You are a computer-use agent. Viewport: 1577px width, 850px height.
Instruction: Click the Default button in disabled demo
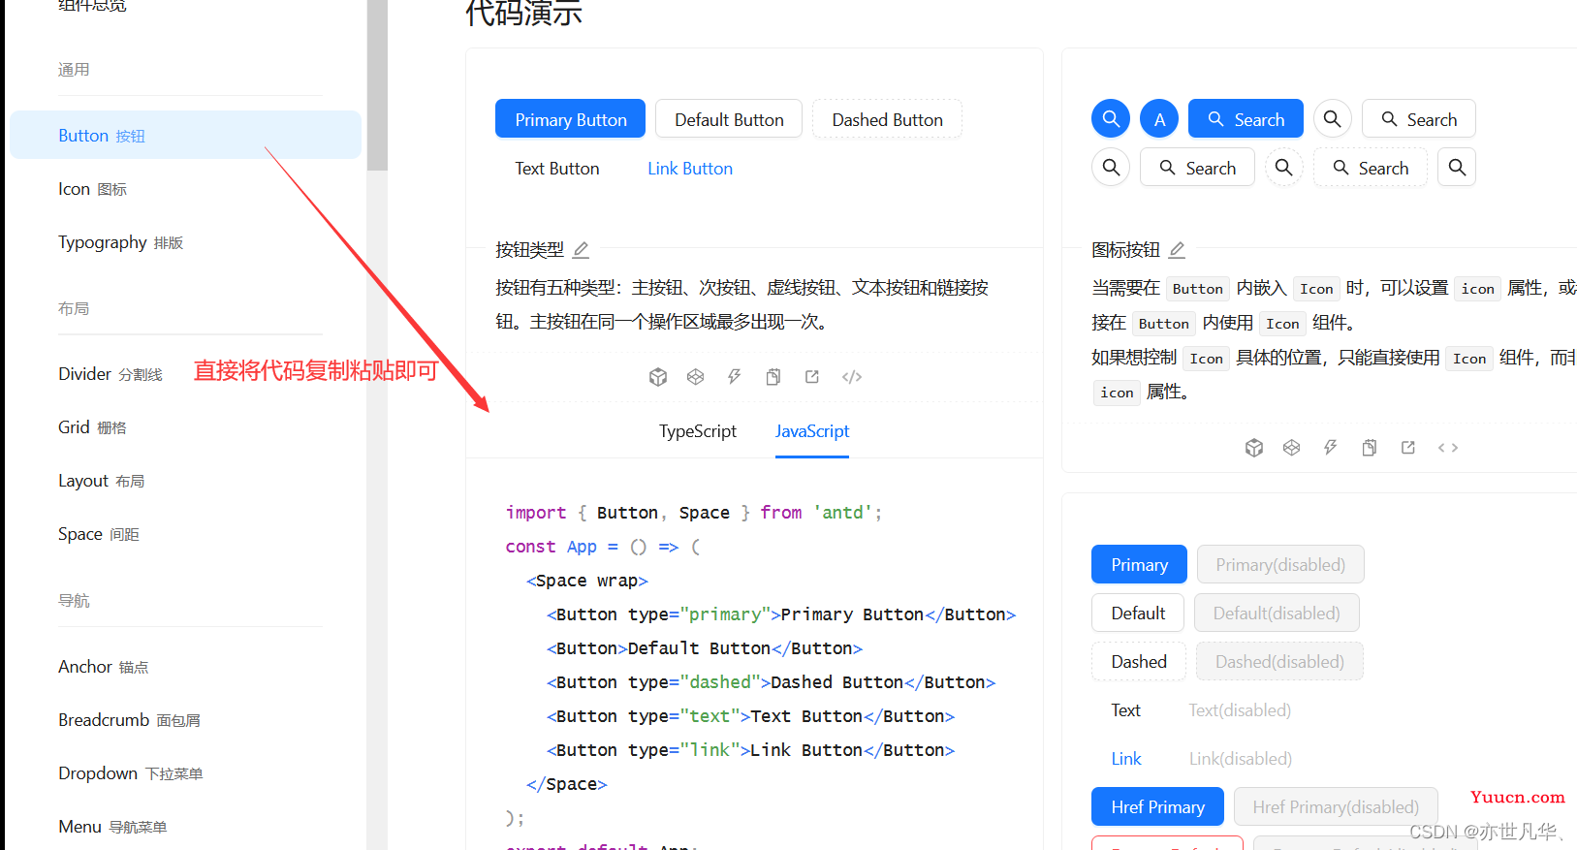1138,613
